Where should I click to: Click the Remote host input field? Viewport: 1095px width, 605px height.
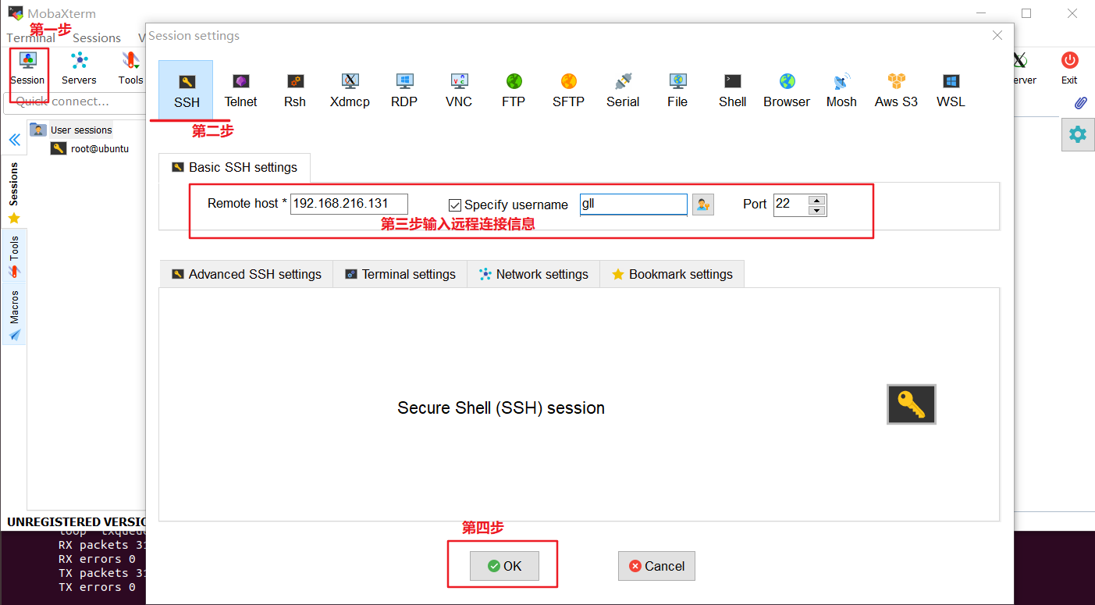tap(349, 205)
